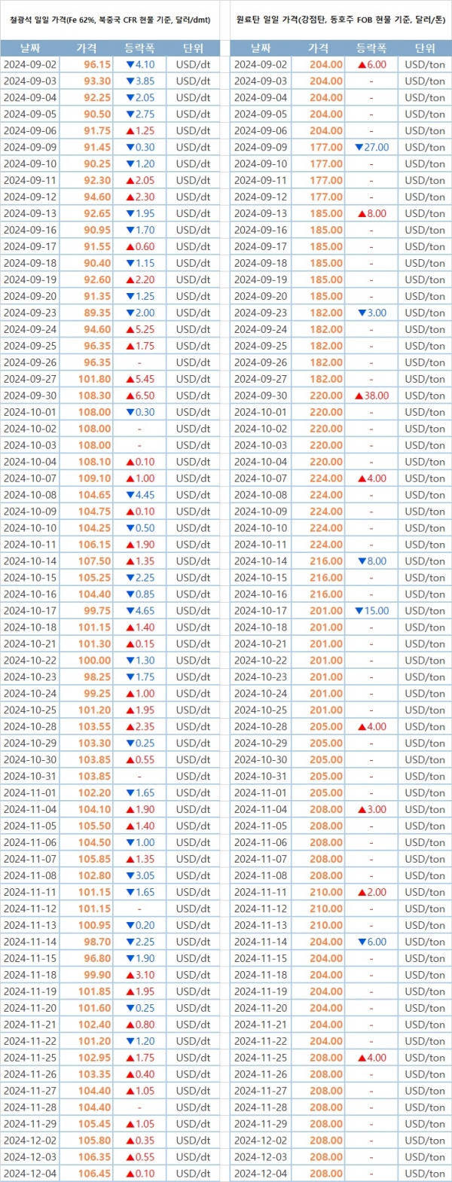Select iron ore price 99.75
452x1182 pixels.
[97, 611]
